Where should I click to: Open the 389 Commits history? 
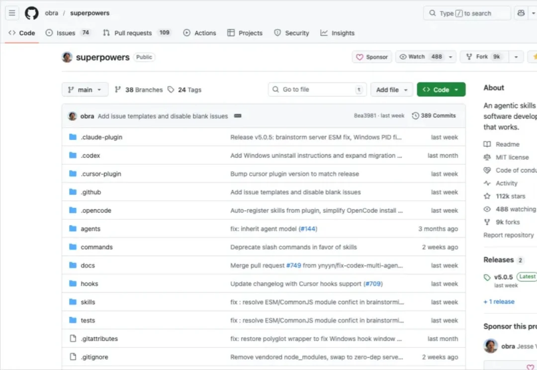tap(434, 115)
